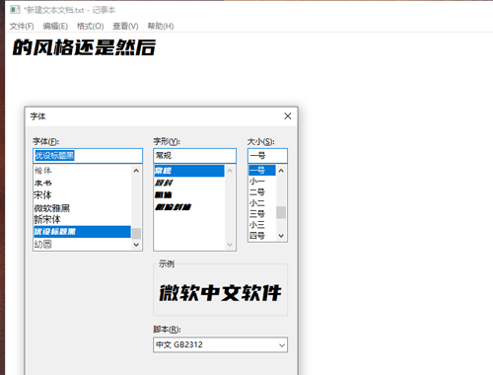This screenshot has height=375, width=493.
Task: Click the 字形(Y) style input field
Action: pos(194,156)
